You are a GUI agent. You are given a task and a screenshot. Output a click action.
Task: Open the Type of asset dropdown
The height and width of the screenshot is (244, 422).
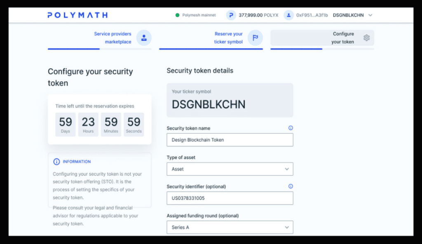230,169
